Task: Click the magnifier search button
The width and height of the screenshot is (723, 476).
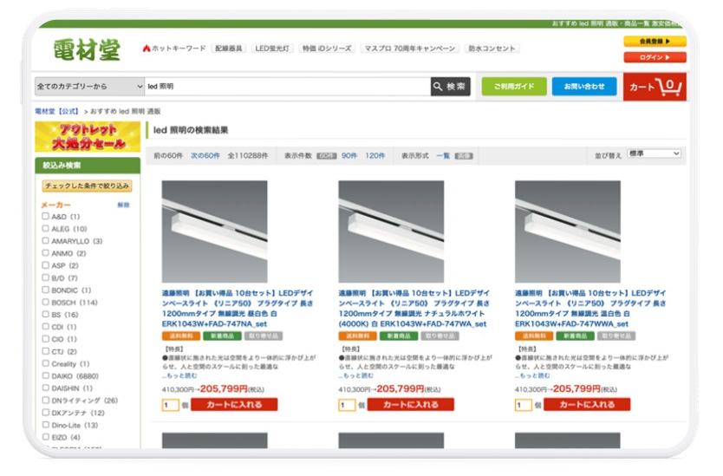Action: pos(450,86)
